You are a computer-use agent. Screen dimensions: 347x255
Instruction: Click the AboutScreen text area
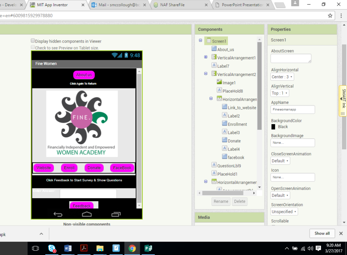(291, 58)
